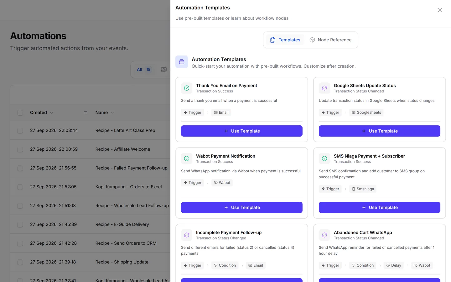
Task: Select the Recipe - Failed Payment Follow-up row checkbox
Action: [x=20, y=168]
